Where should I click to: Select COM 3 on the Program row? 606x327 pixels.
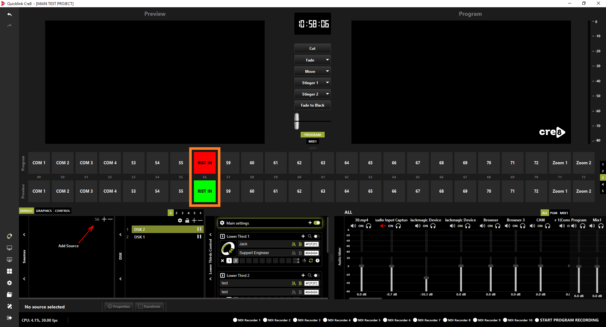coord(86,163)
